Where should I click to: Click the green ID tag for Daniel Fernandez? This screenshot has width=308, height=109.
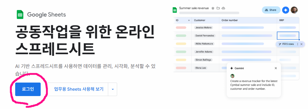point(181,36)
